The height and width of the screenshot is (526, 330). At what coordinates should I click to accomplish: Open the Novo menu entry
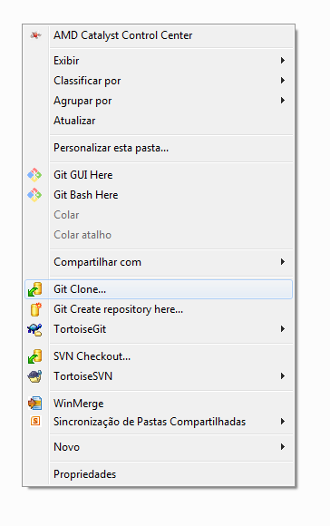coord(159,447)
